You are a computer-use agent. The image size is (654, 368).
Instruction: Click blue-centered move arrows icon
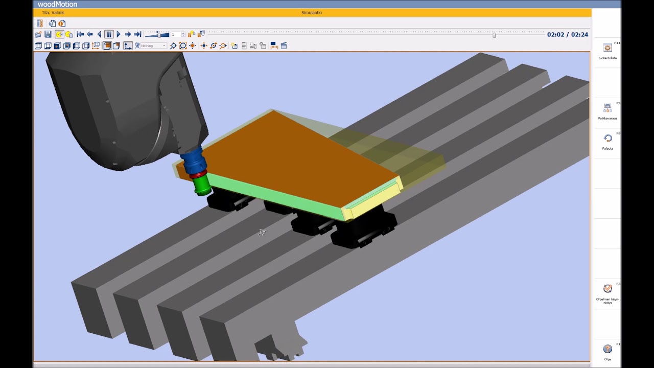coord(204,45)
